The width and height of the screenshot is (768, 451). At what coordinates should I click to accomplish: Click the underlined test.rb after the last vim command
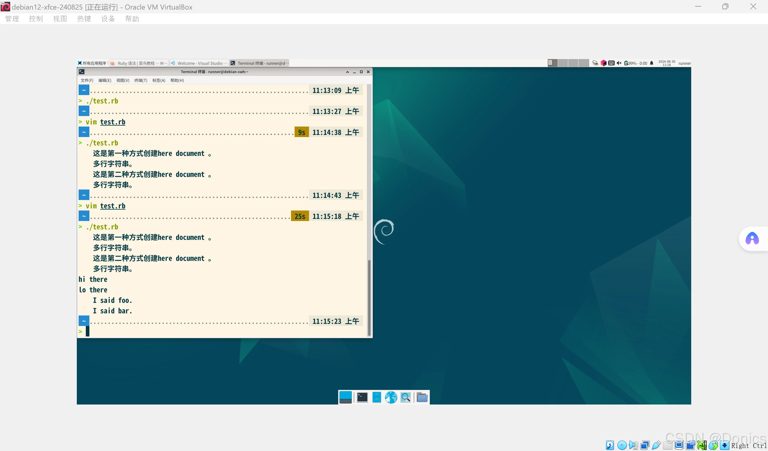point(113,206)
